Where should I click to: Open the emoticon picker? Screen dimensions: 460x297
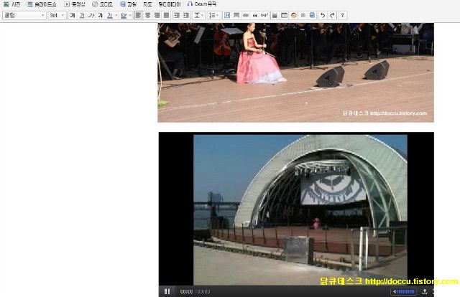pos(294,15)
